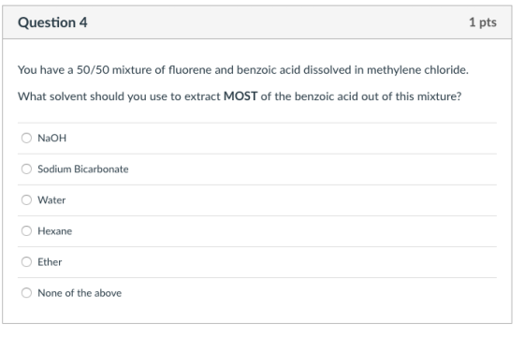Choose the Sodium Bicarbonate radio button
Viewport: 524px width, 354px height.
click(26, 169)
